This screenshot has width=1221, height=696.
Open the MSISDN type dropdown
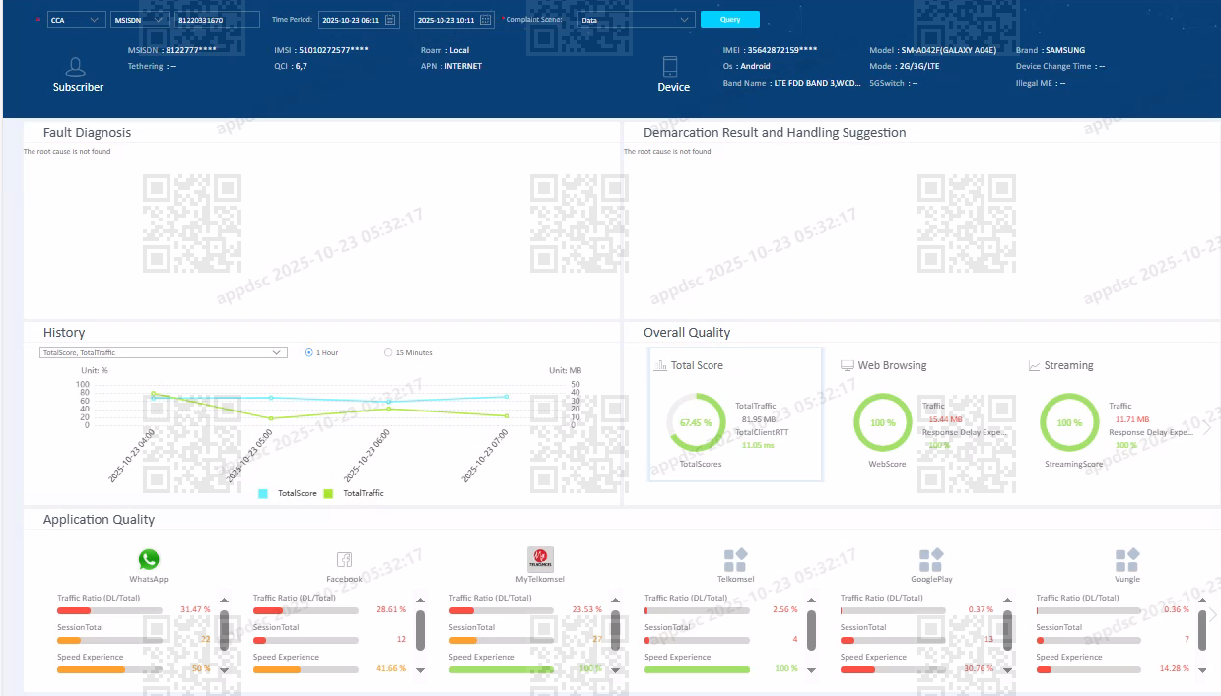click(140, 19)
